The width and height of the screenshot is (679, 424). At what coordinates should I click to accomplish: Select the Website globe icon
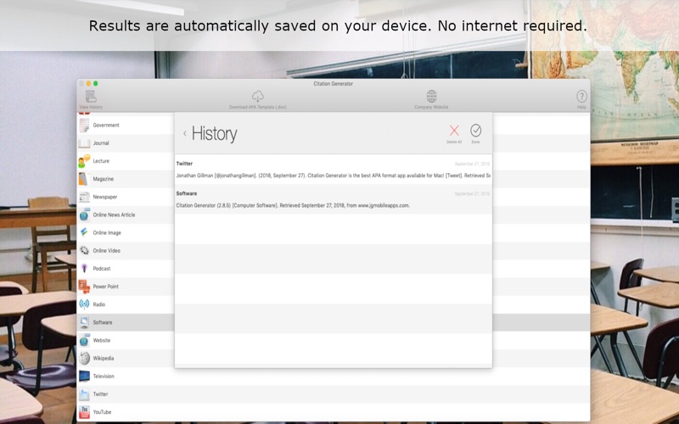coord(84,341)
